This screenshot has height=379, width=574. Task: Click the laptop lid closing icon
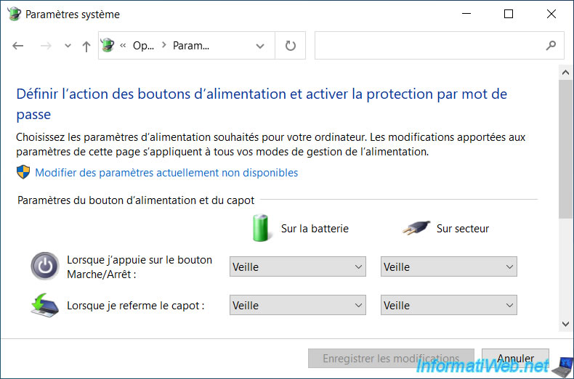click(44, 305)
